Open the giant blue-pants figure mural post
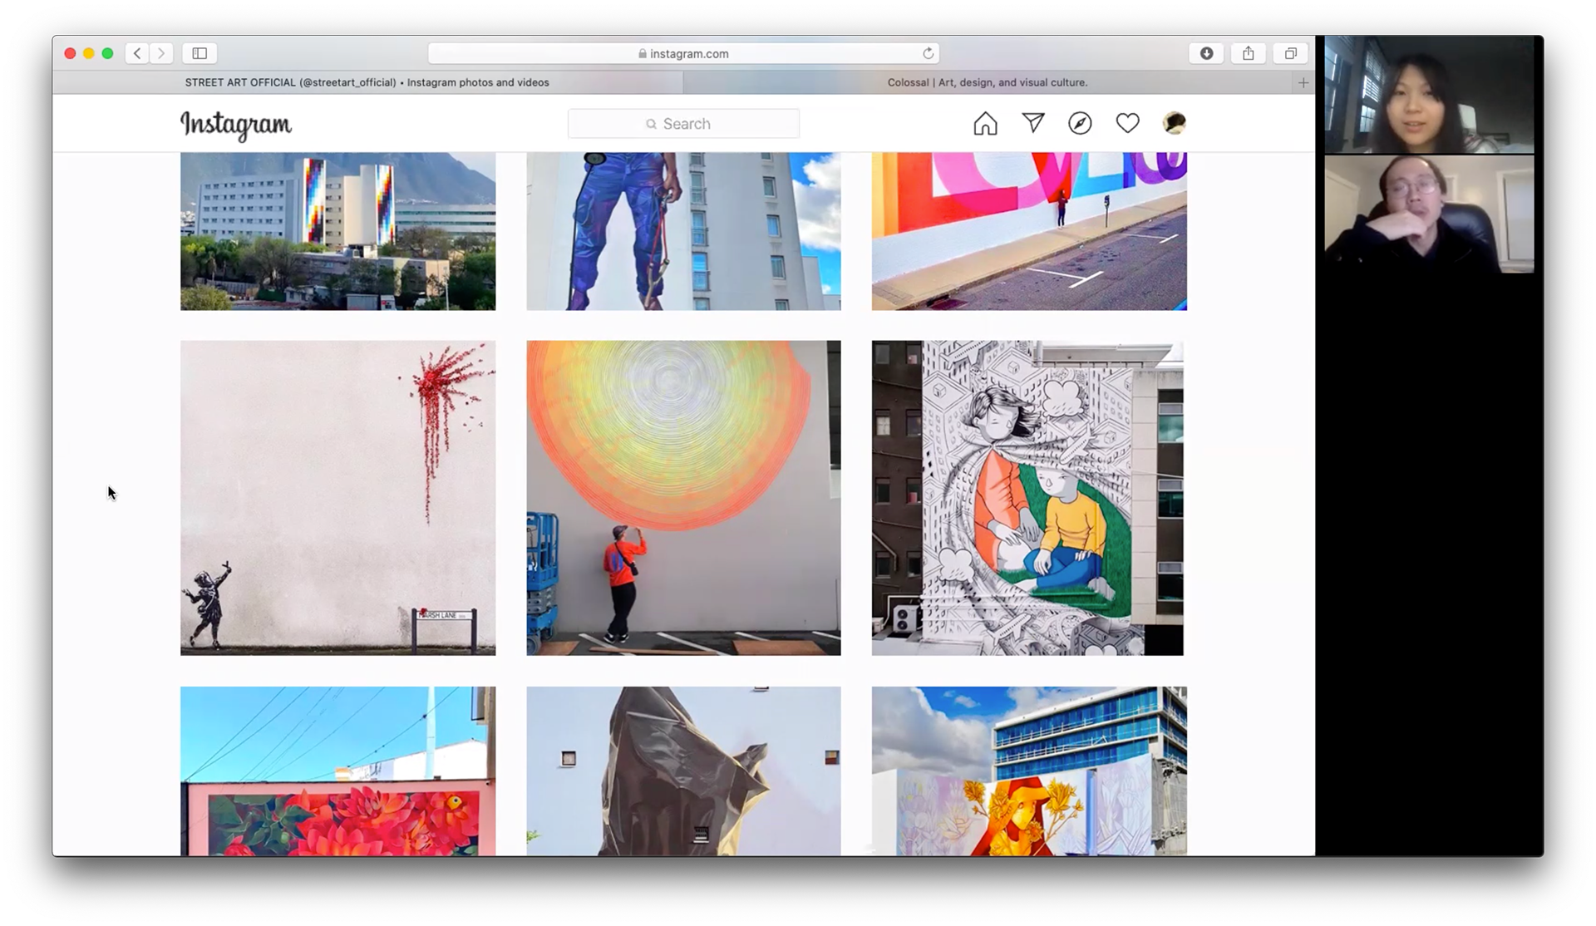The image size is (1596, 926). coord(683,231)
